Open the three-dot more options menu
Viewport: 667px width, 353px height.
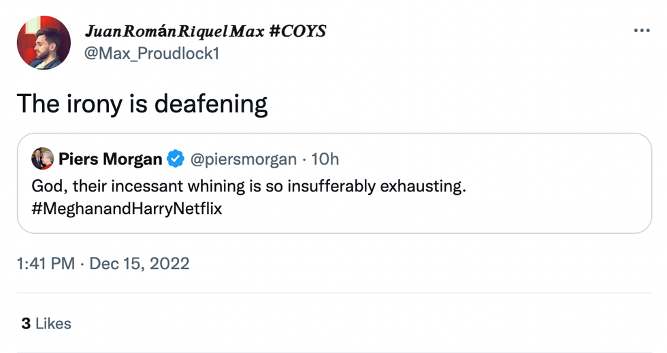pos(642,31)
